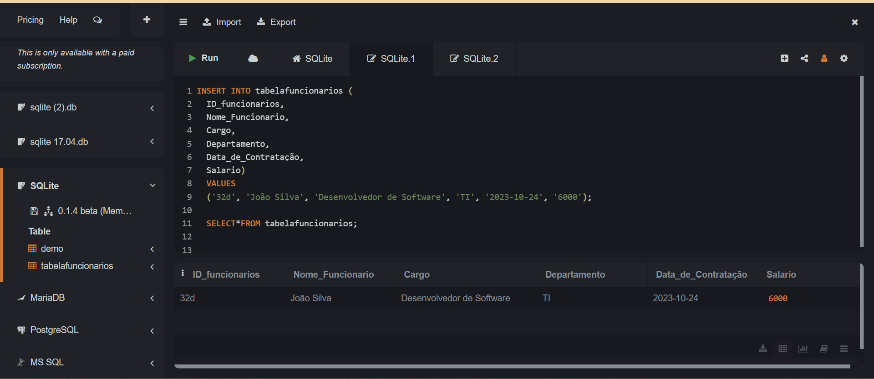
Task: Expand the tabelafuncionarios table node
Action: (152, 266)
